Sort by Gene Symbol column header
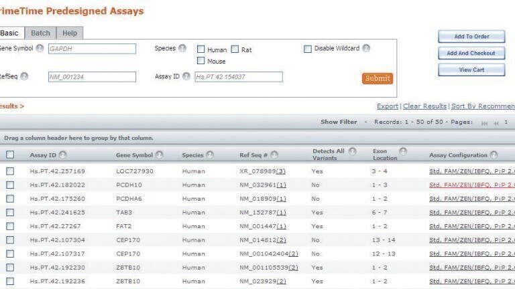The width and height of the screenshot is (515, 289). coord(134,155)
